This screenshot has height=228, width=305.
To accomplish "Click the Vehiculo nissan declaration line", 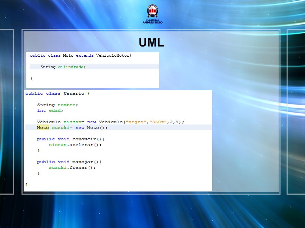I will coord(111,122).
